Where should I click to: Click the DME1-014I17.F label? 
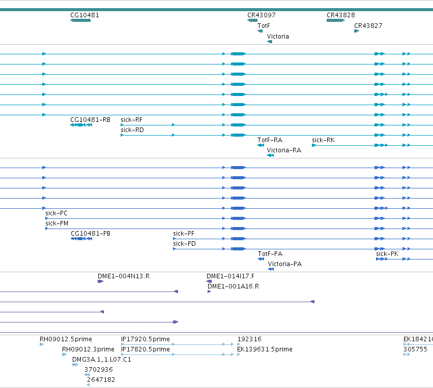pyautogui.click(x=230, y=276)
